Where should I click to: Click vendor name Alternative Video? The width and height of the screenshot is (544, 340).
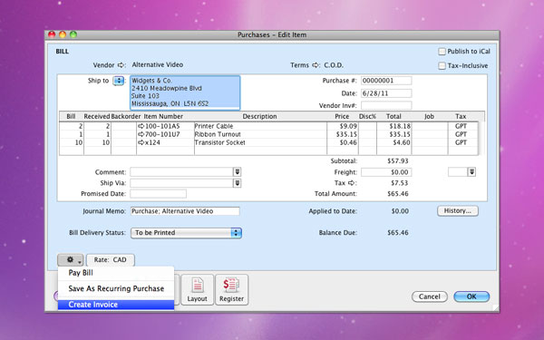point(158,65)
